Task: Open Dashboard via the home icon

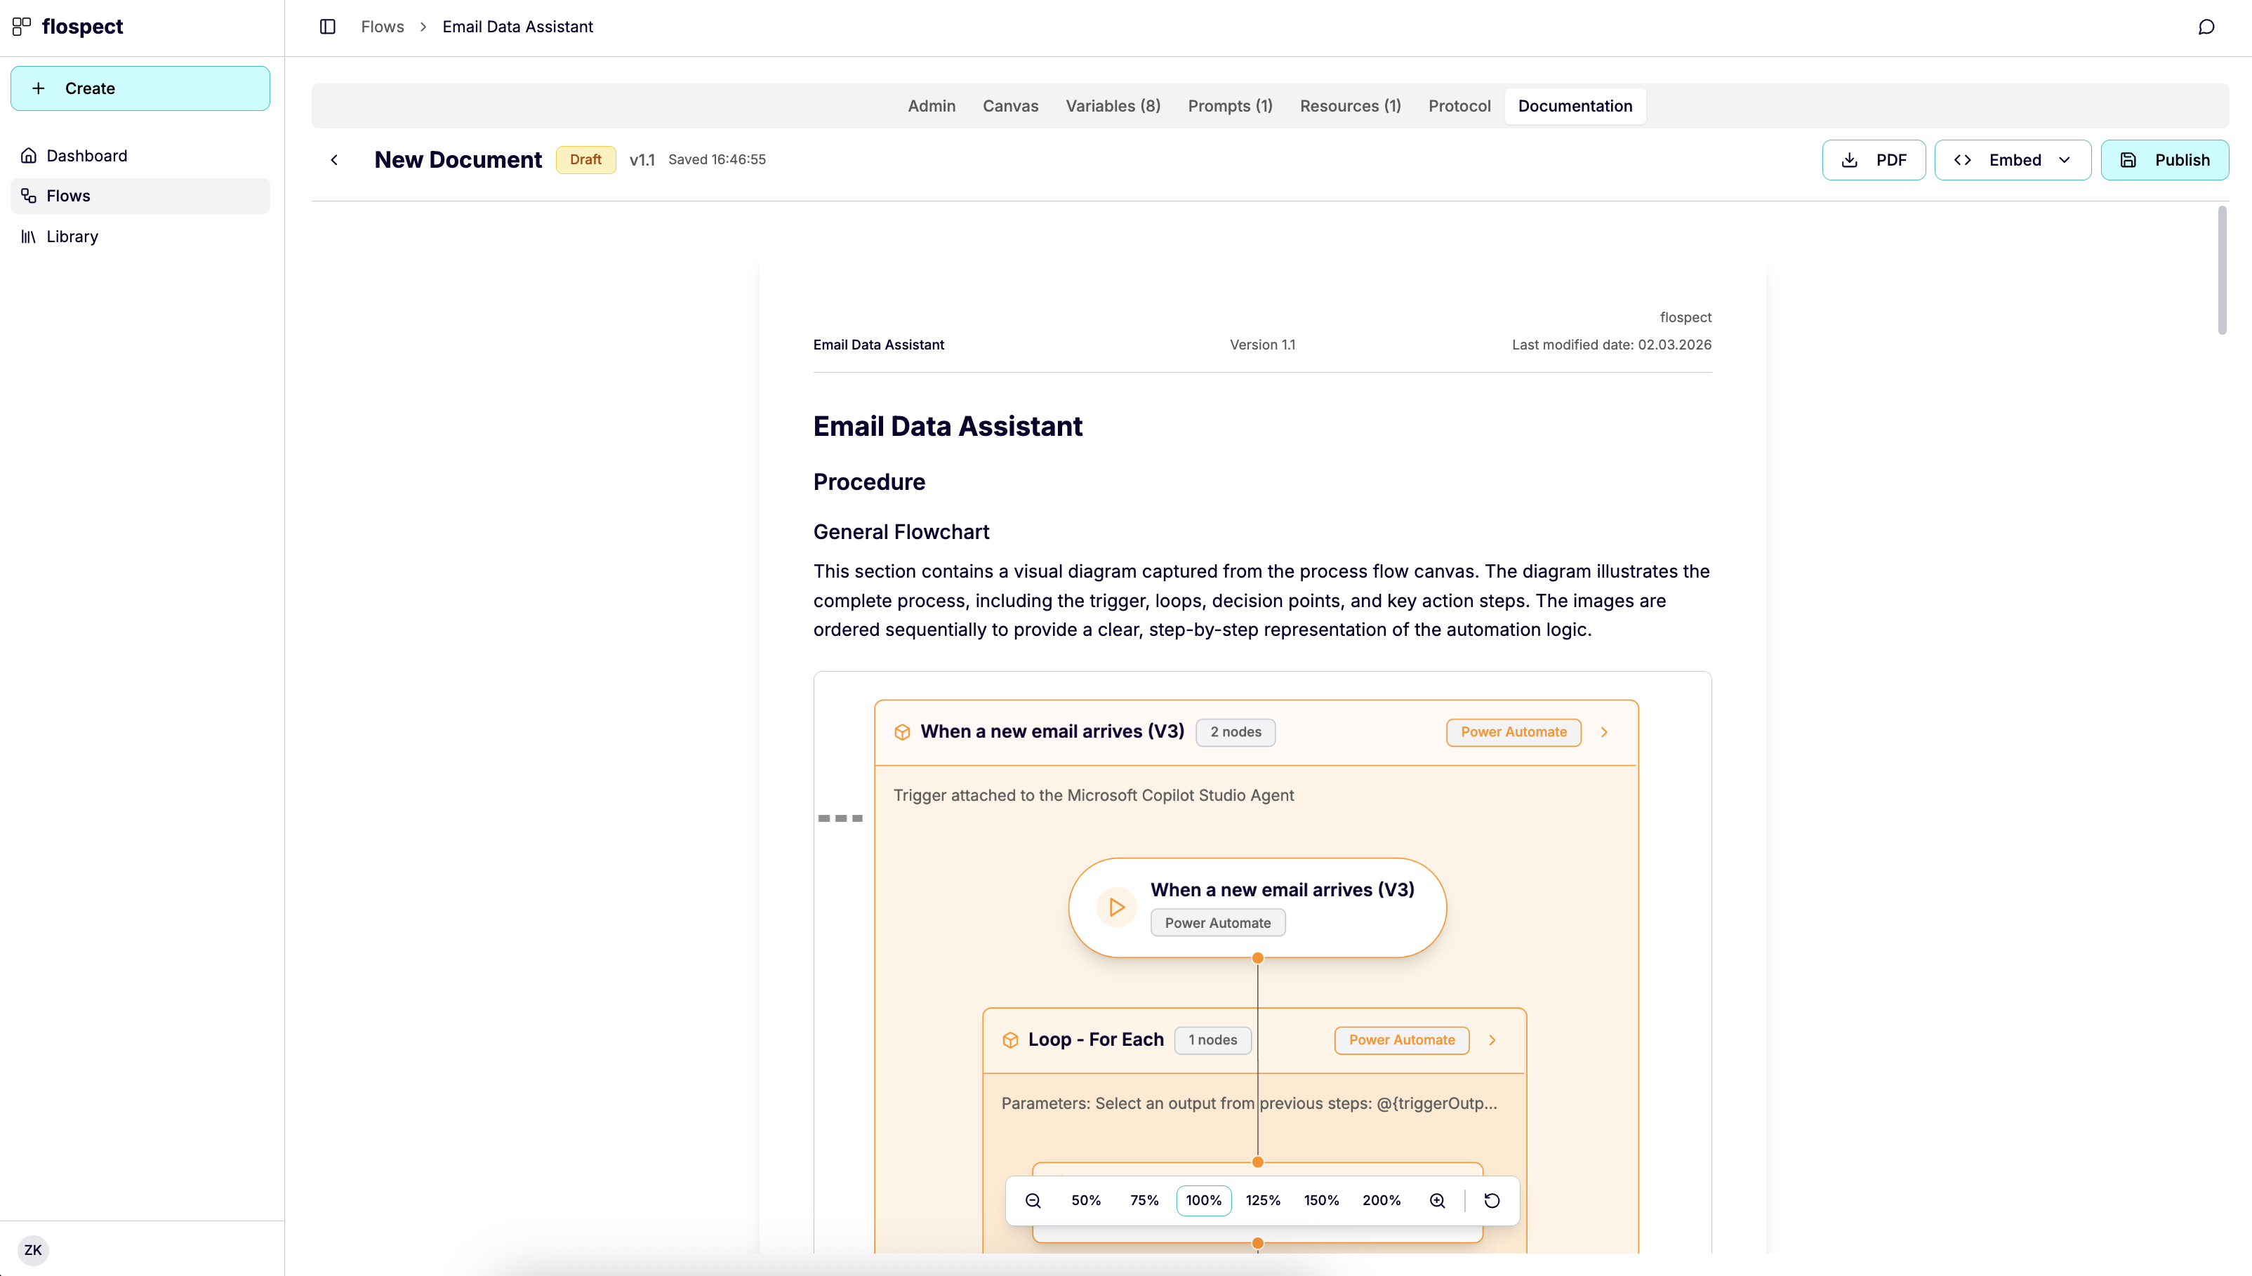Action: 29,155
